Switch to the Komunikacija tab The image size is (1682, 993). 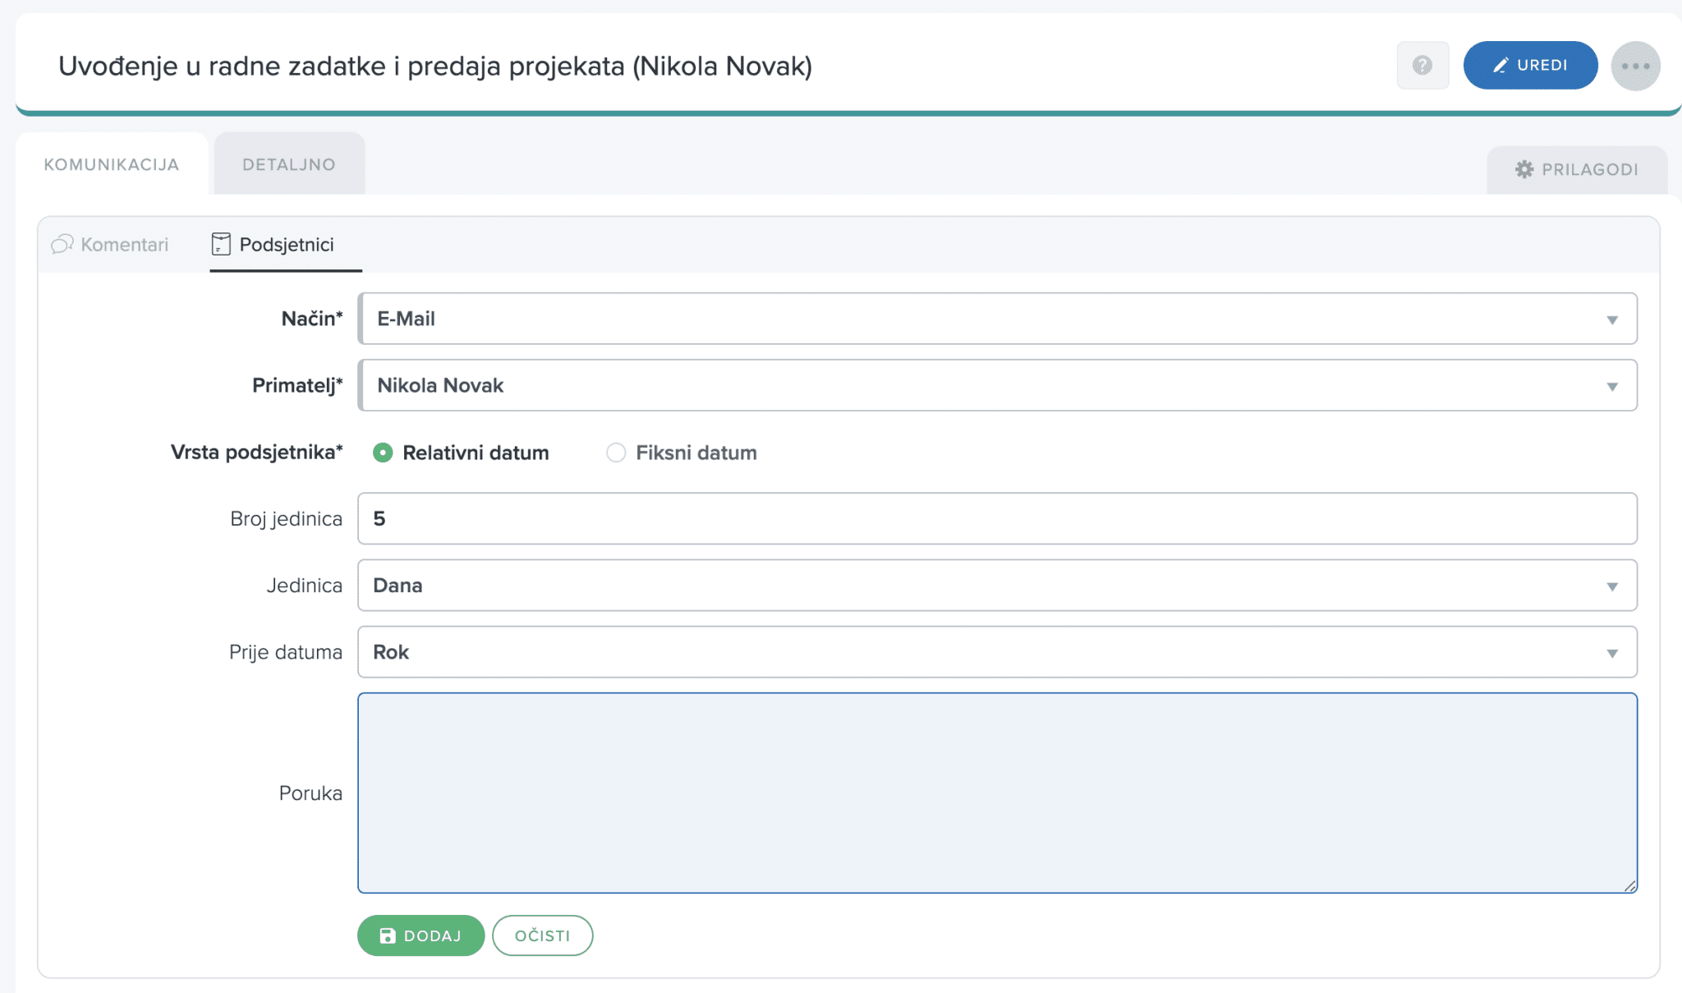(x=112, y=164)
